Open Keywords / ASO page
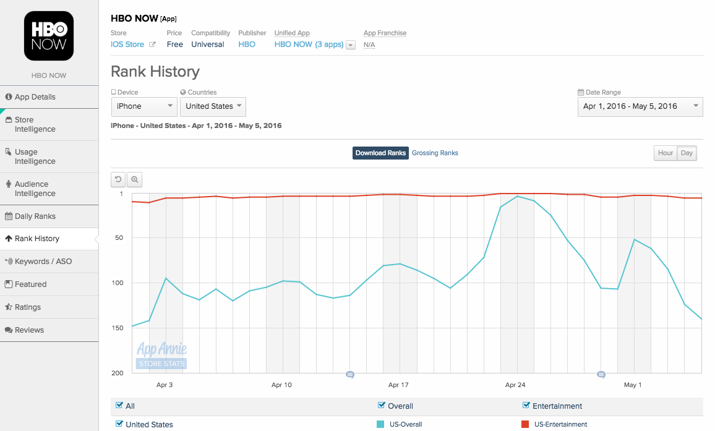 pyautogui.click(x=49, y=262)
